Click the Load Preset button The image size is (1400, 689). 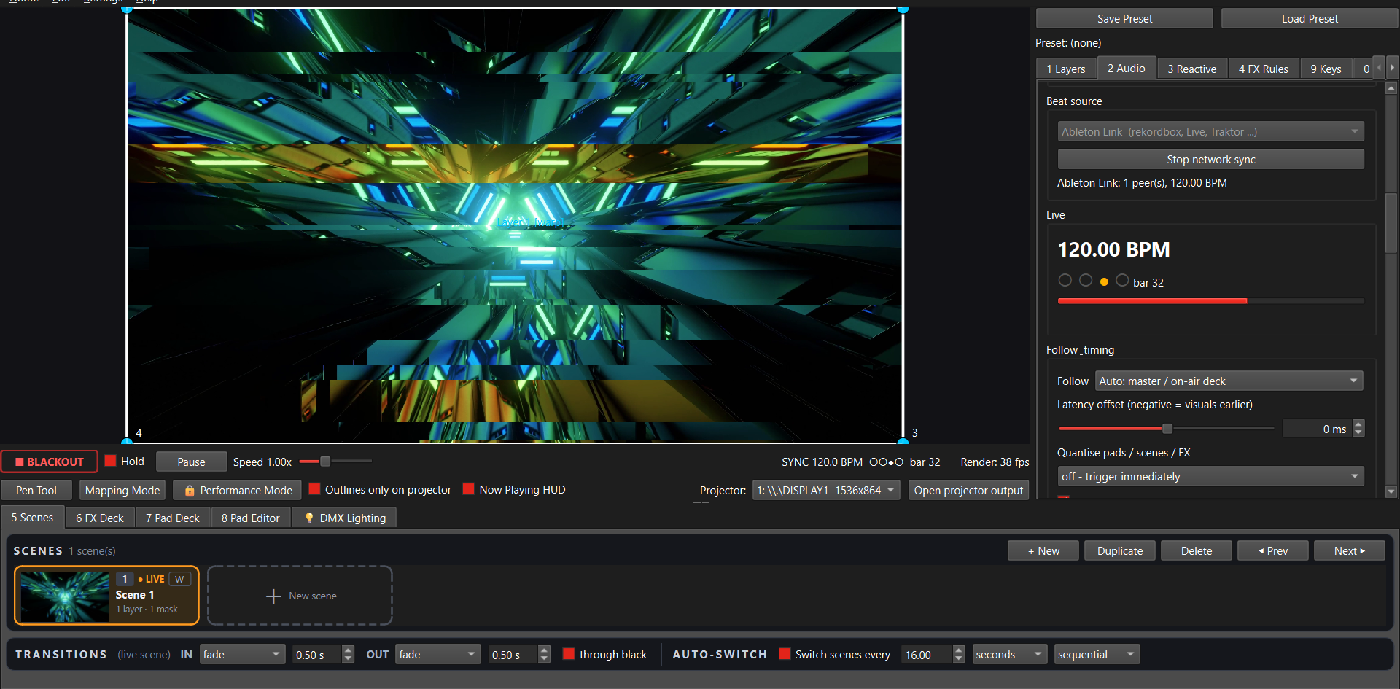pos(1310,19)
